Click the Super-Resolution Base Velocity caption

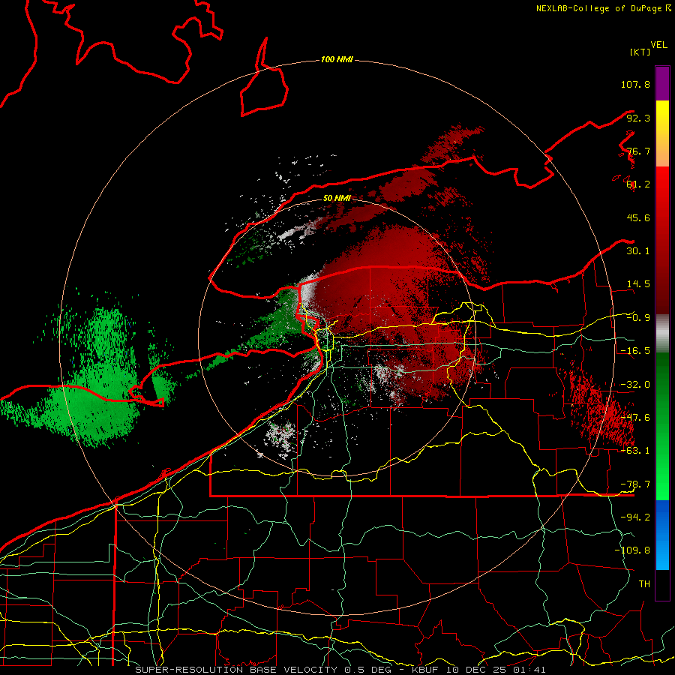click(340, 670)
